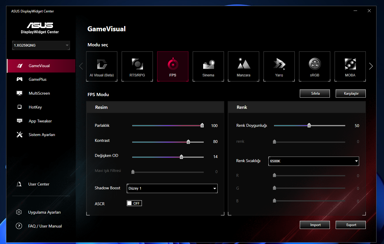Minimize the DisplayWidget Center window

pyautogui.click(x=355, y=11)
